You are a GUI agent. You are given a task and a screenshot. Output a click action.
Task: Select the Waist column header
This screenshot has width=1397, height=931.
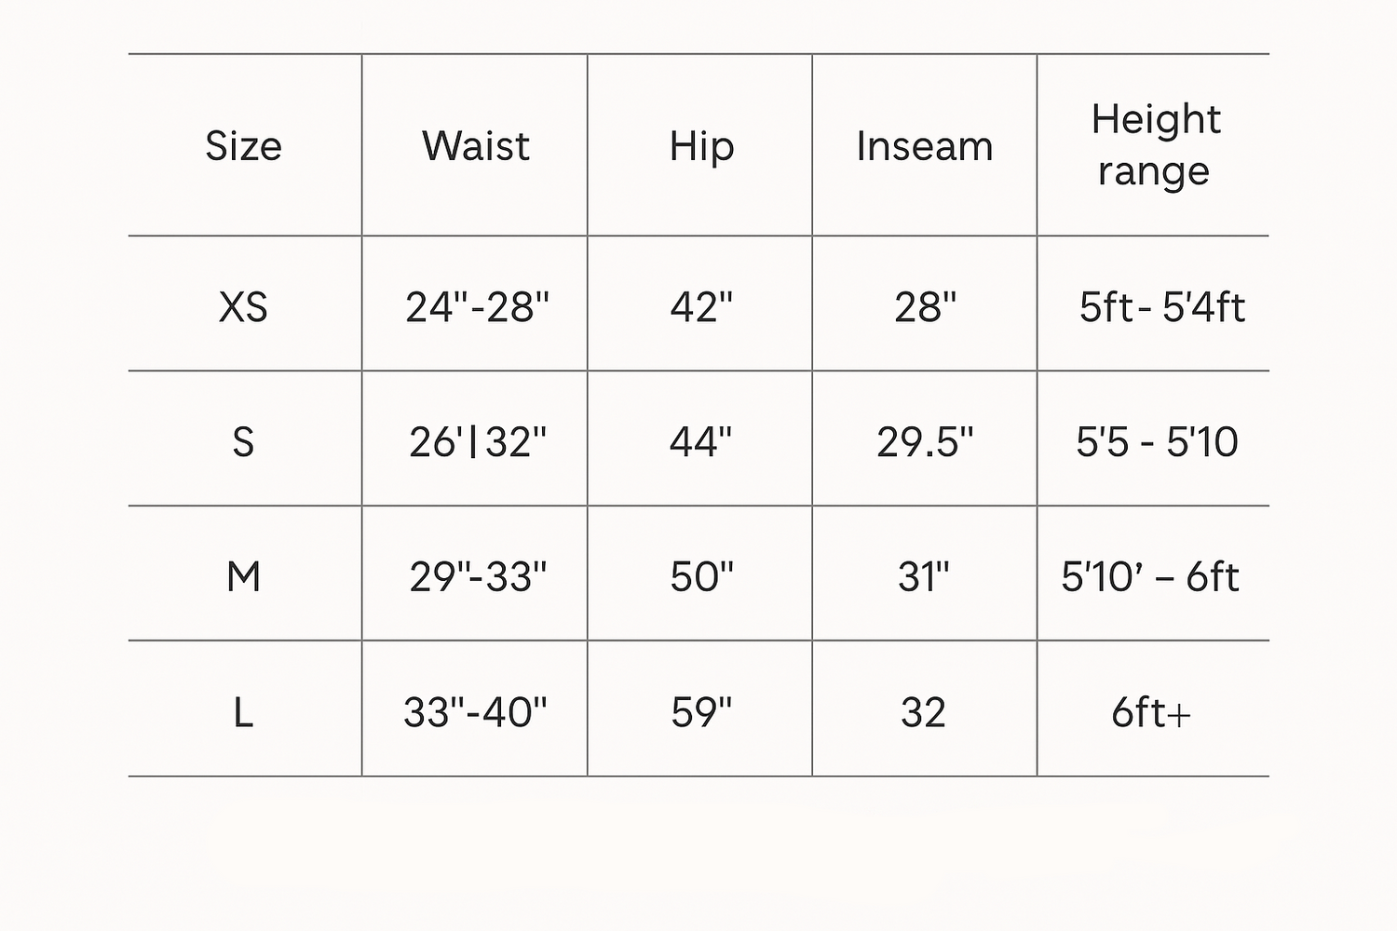476,146
